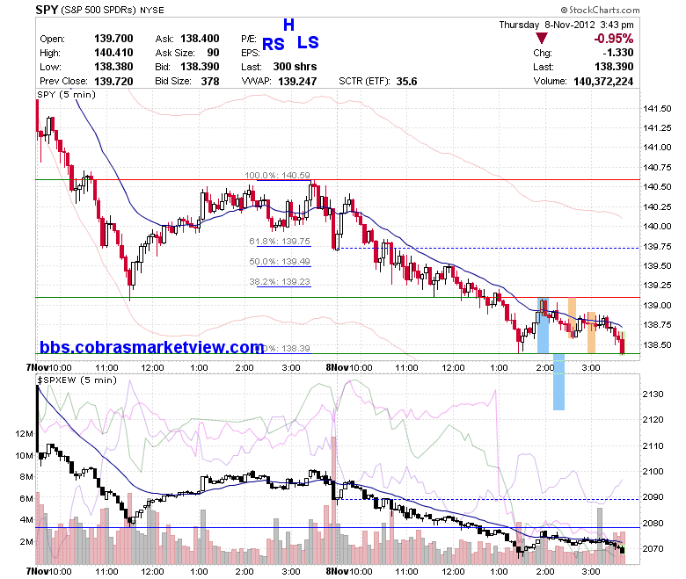Click the blue highlighted candle on the price chart
The height and width of the screenshot is (579, 686).
click(543, 325)
